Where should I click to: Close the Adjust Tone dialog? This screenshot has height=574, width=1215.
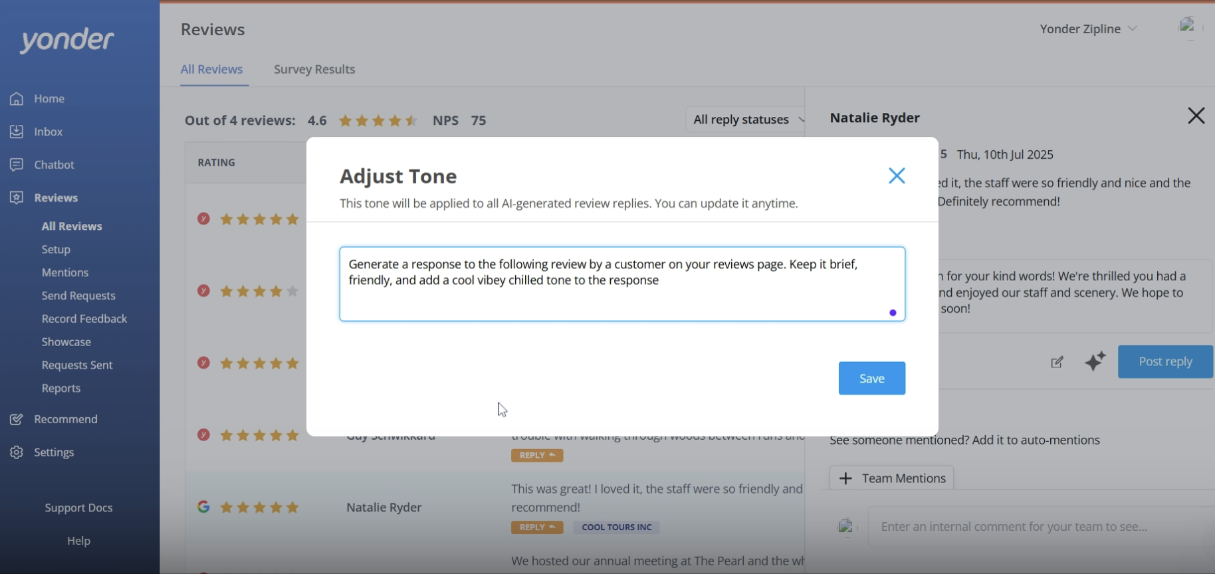[897, 176]
